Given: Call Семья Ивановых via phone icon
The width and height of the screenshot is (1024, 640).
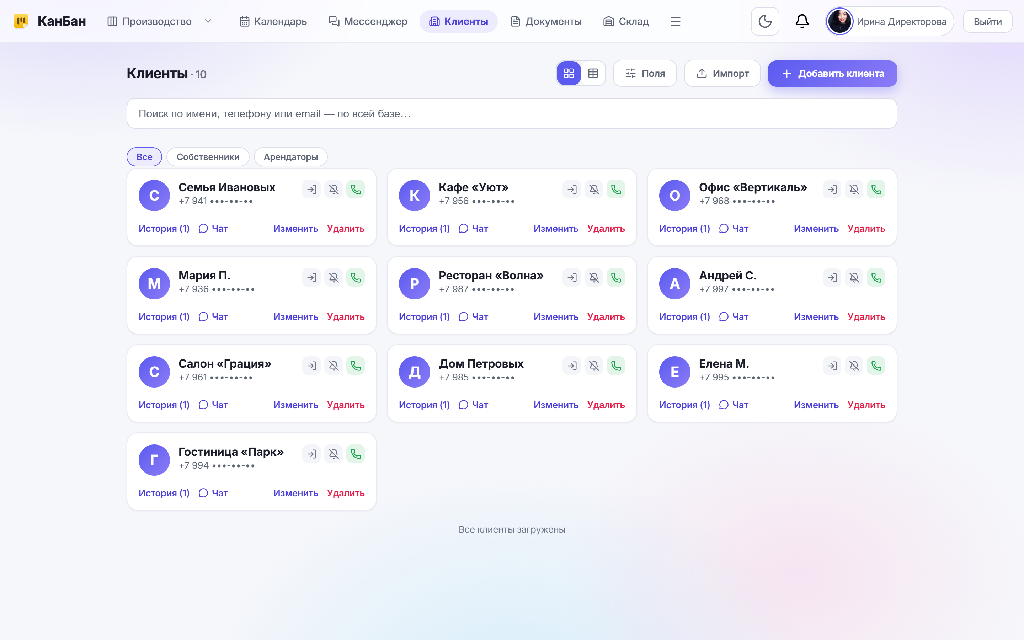Looking at the screenshot, I should coord(356,189).
